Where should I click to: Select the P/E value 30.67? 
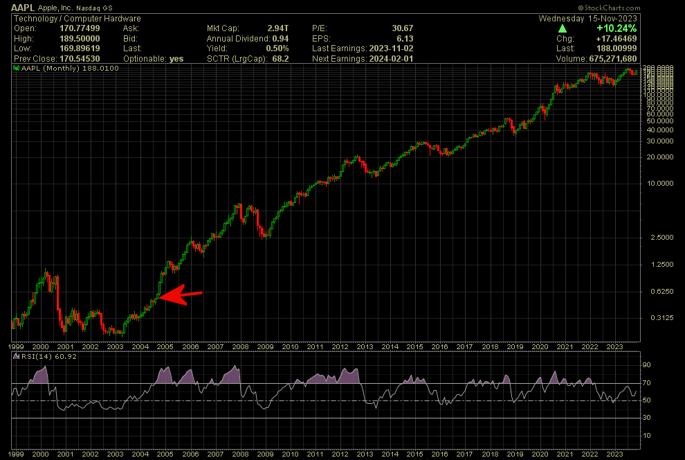tap(402, 28)
